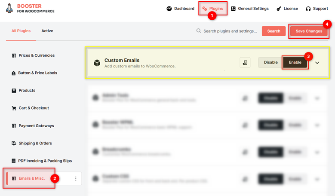The width and height of the screenshot is (335, 196).
Task: Switch to the Active plugins tab
Action: 47,31
